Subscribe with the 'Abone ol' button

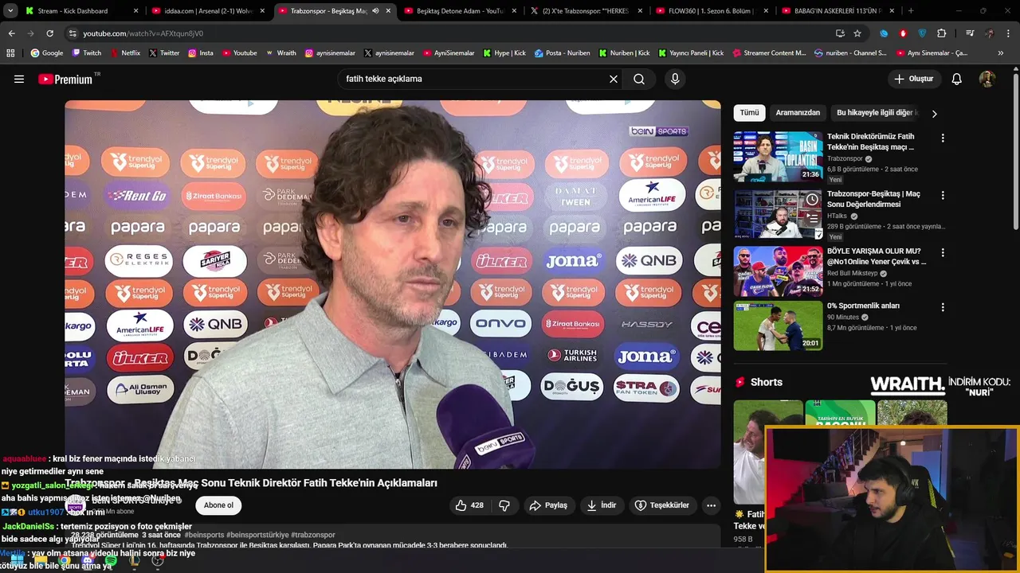tap(218, 505)
